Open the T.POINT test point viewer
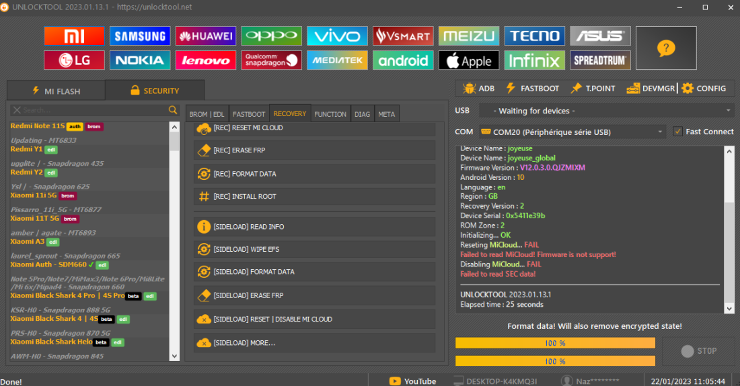Image resolution: width=740 pixels, height=386 pixels. tap(593, 88)
